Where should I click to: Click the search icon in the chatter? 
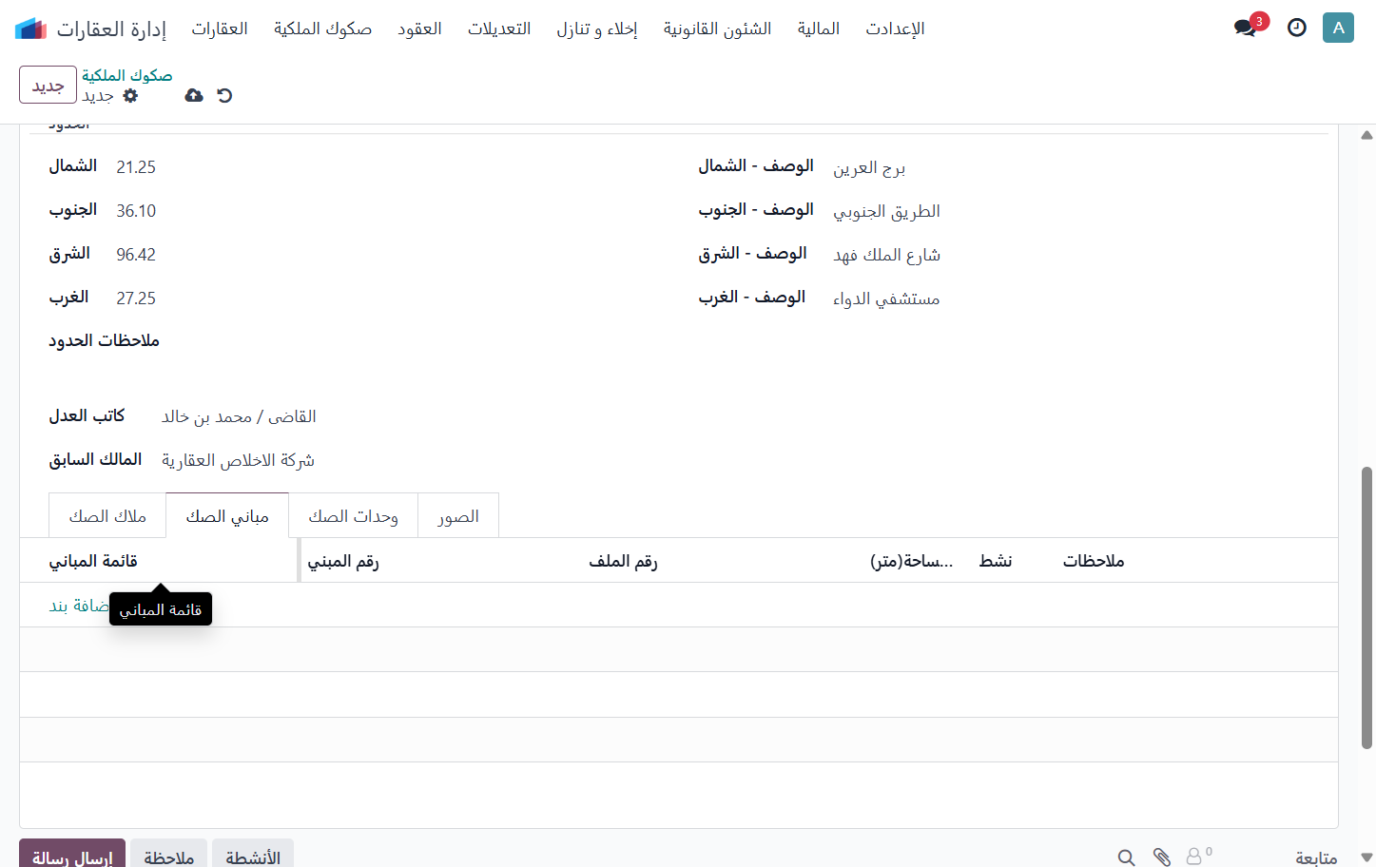(x=1126, y=857)
